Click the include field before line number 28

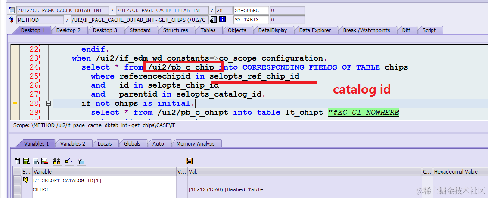[162, 11]
